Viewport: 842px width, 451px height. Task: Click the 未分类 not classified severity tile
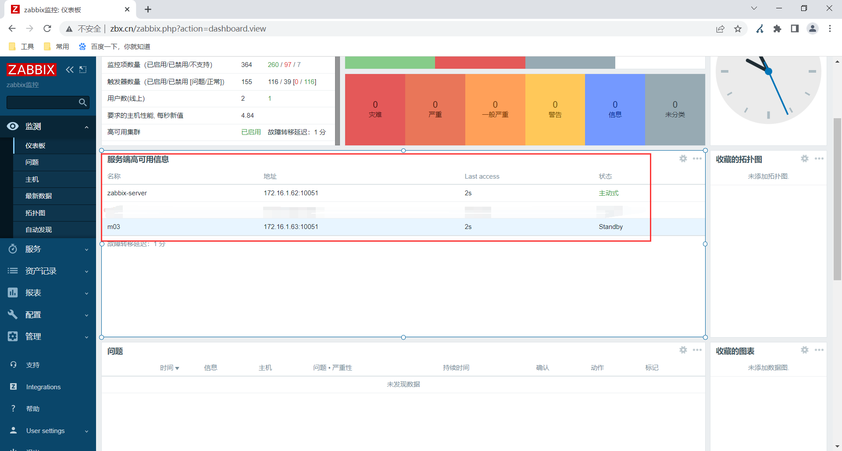(675, 109)
